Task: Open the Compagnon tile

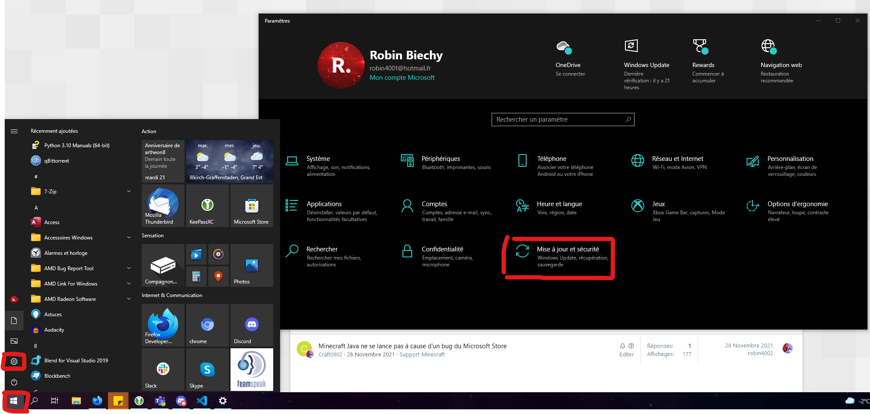Action: coord(163,265)
